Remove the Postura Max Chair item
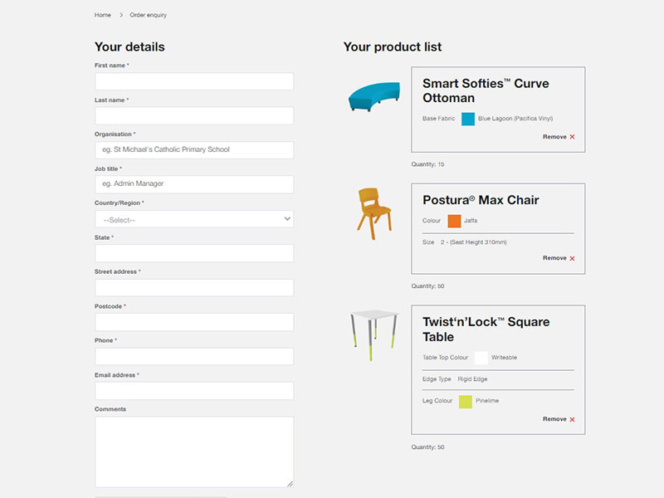This screenshot has height=498, width=664. [559, 258]
